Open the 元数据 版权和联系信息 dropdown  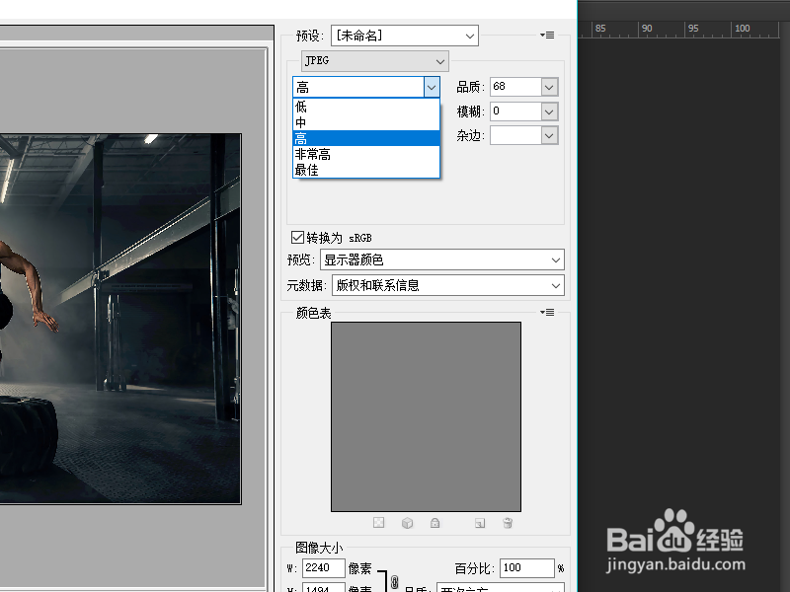(448, 285)
